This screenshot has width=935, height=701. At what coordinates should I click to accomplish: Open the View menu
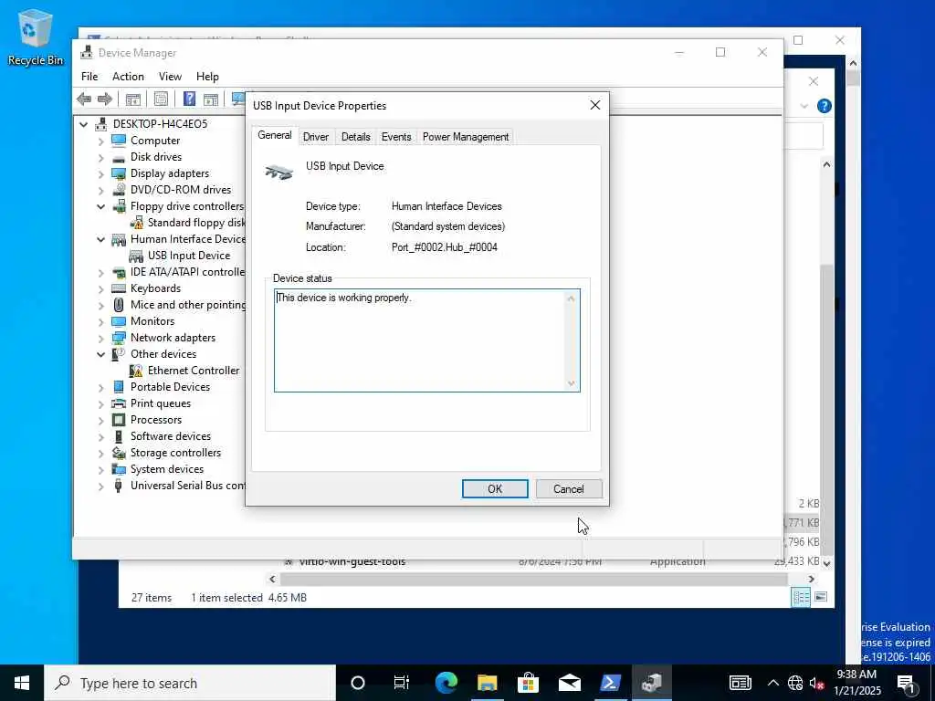coord(170,77)
